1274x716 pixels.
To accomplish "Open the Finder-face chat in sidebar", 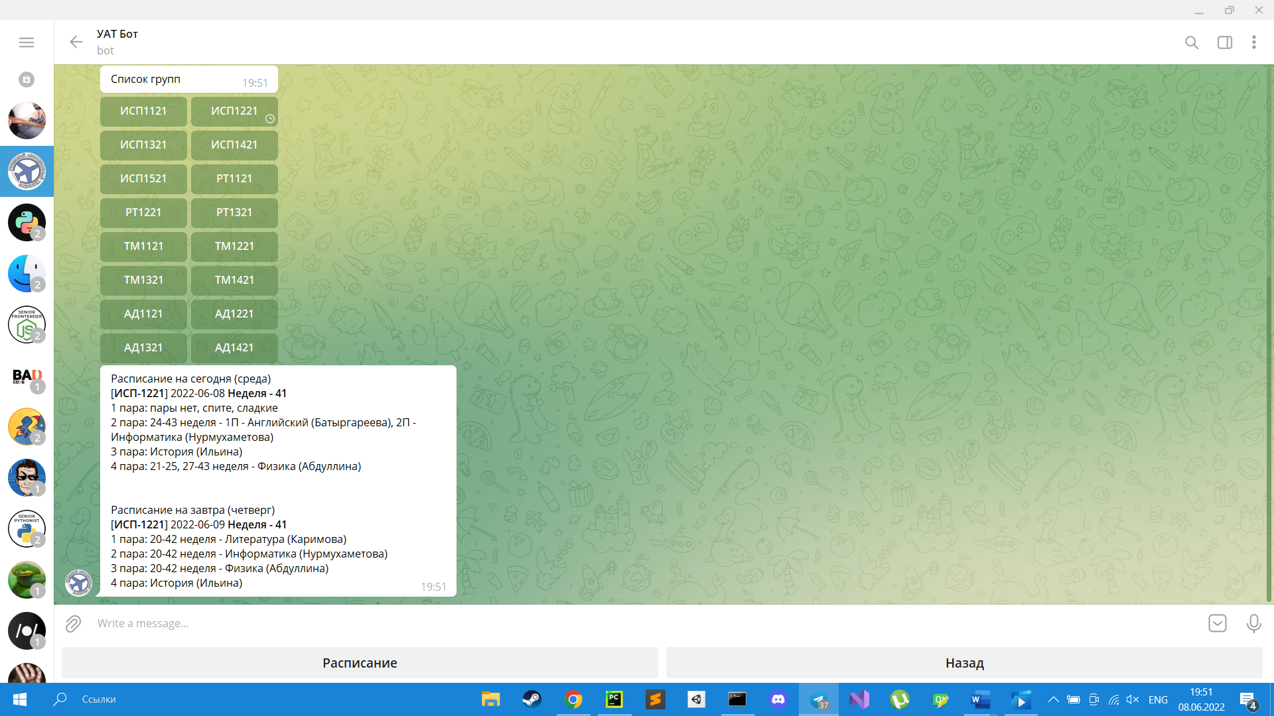I will [27, 273].
